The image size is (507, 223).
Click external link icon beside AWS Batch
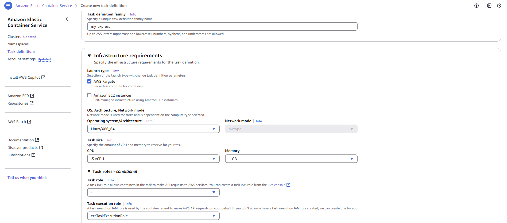coord(29,122)
